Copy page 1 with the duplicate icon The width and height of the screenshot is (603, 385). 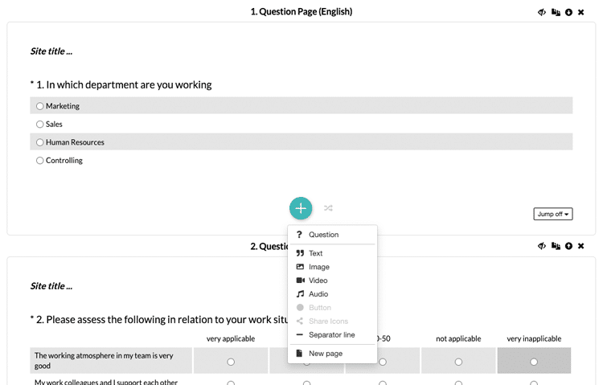coord(556,12)
